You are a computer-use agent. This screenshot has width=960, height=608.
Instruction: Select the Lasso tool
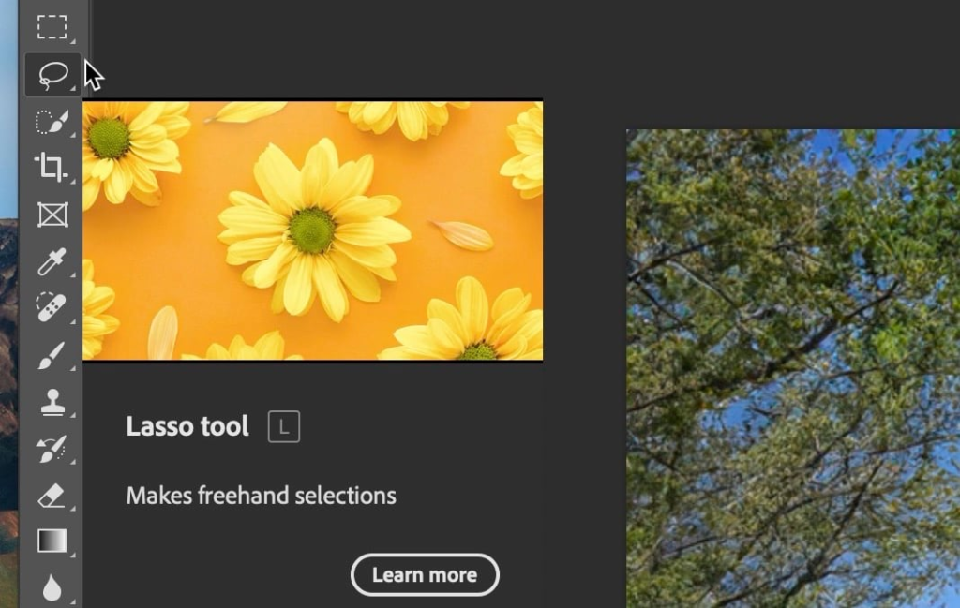point(52,74)
